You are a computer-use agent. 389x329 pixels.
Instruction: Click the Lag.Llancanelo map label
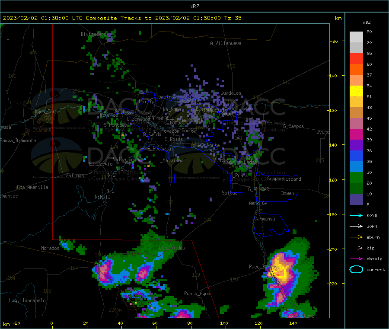point(27,300)
